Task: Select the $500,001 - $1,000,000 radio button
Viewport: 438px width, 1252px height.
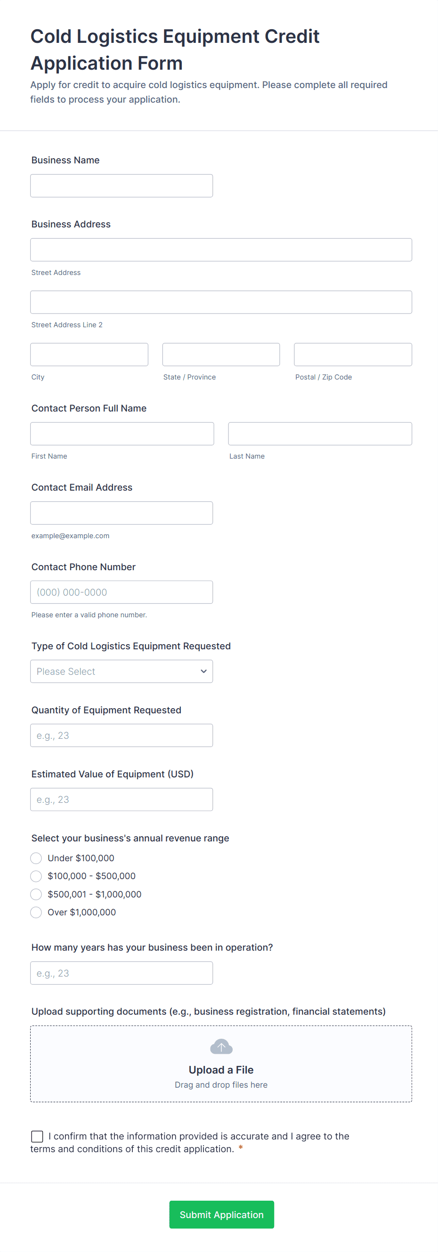Action: pos(36,894)
